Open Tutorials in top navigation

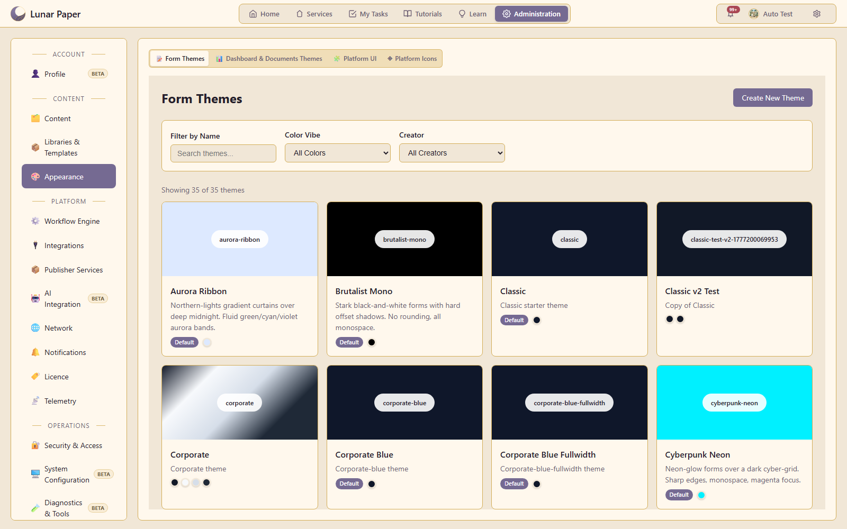pyautogui.click(x=423, y=14)
